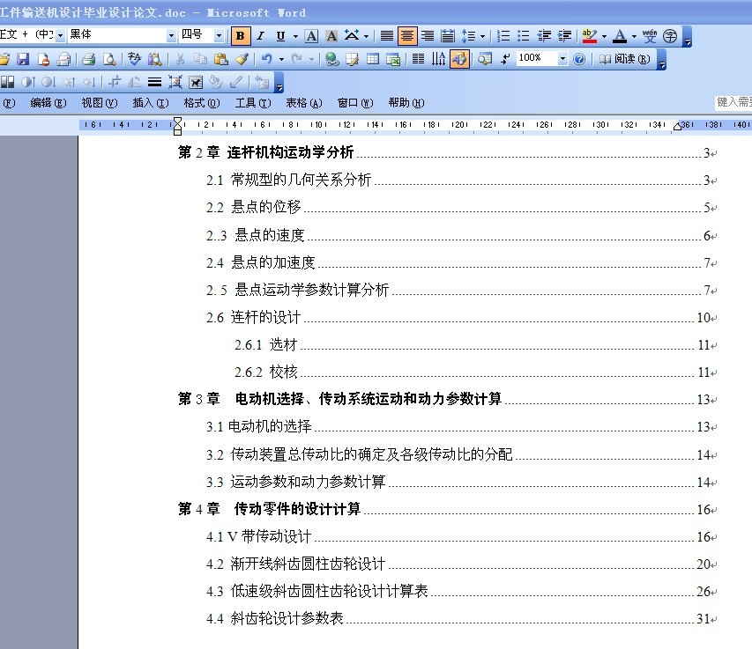Image resolution: width=752 pixels, height=649 pixels.
Task: Change text direction icon
Action: pyautogui.click(x=438, y=59)
